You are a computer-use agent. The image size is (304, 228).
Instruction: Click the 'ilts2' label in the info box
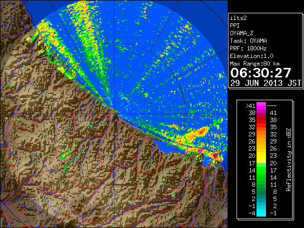click(x=238, y=18)
